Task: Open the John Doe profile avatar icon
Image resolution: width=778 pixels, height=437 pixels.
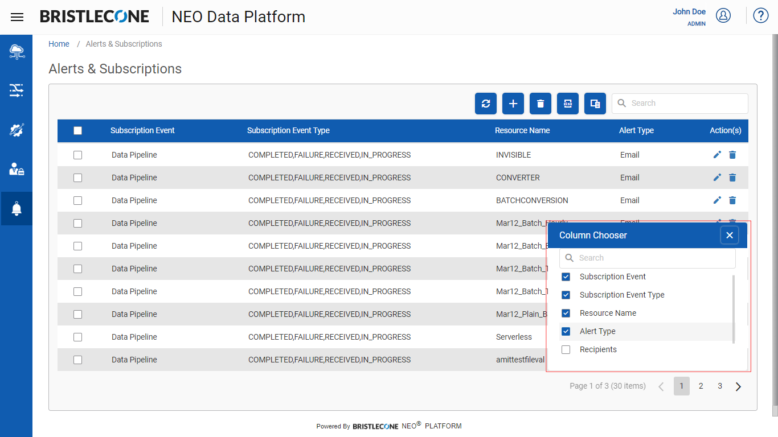Action: click(723, 15)
